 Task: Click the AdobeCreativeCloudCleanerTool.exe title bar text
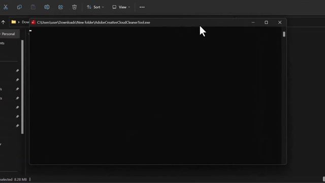coord(93,22)
